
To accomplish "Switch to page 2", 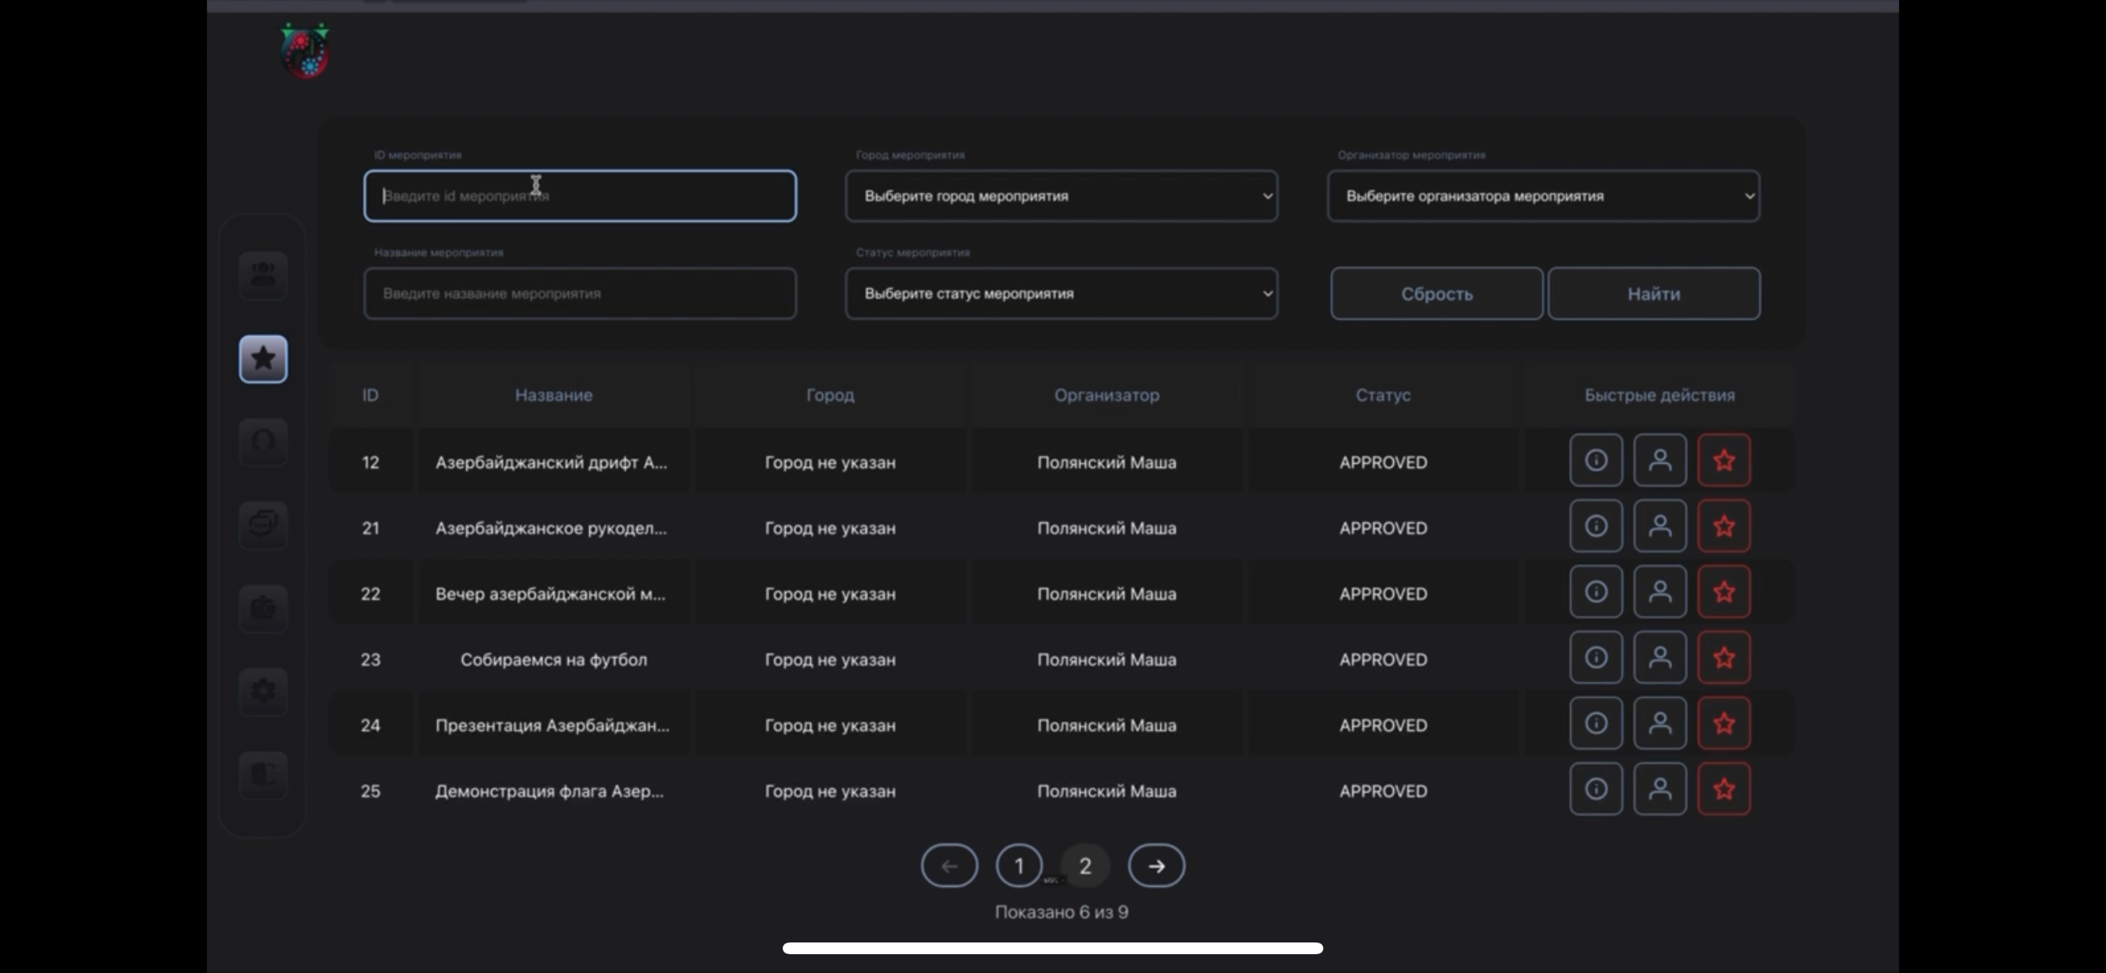I will [x=1085, y=866].
